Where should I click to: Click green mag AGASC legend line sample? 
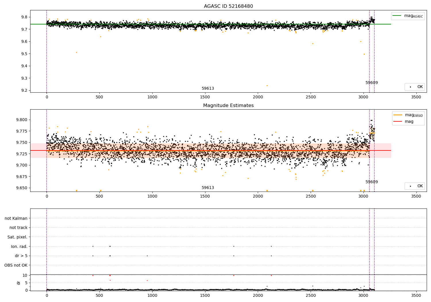tap(397, 16)
